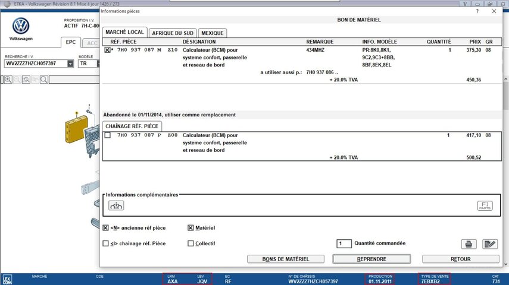Toggle the Matériel checkbox
Image resolution: width=509 pixels, height=285 pixels.
(x=191, y=227)
